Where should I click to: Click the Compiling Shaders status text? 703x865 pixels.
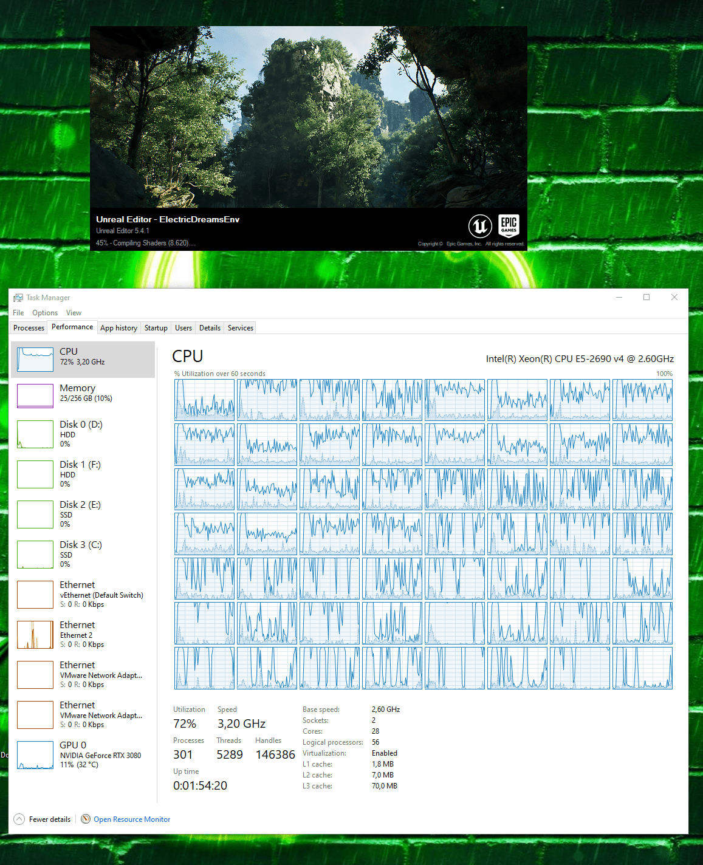[x=146, y=243]
